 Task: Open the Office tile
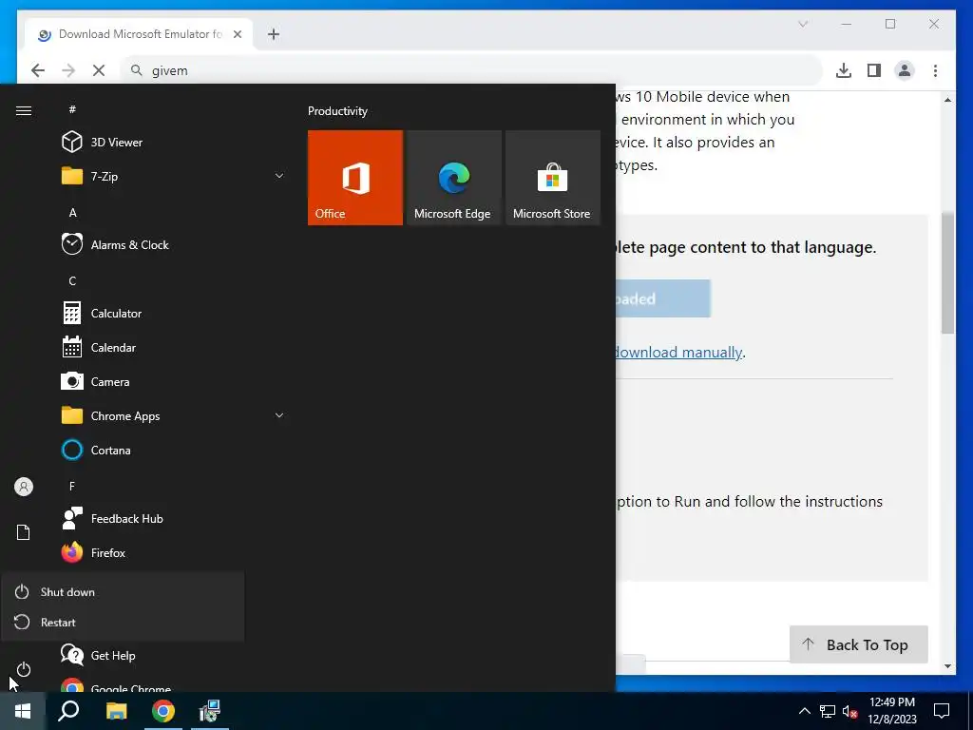point(355,178)
